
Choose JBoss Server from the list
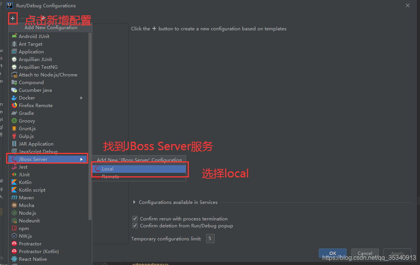47,159
